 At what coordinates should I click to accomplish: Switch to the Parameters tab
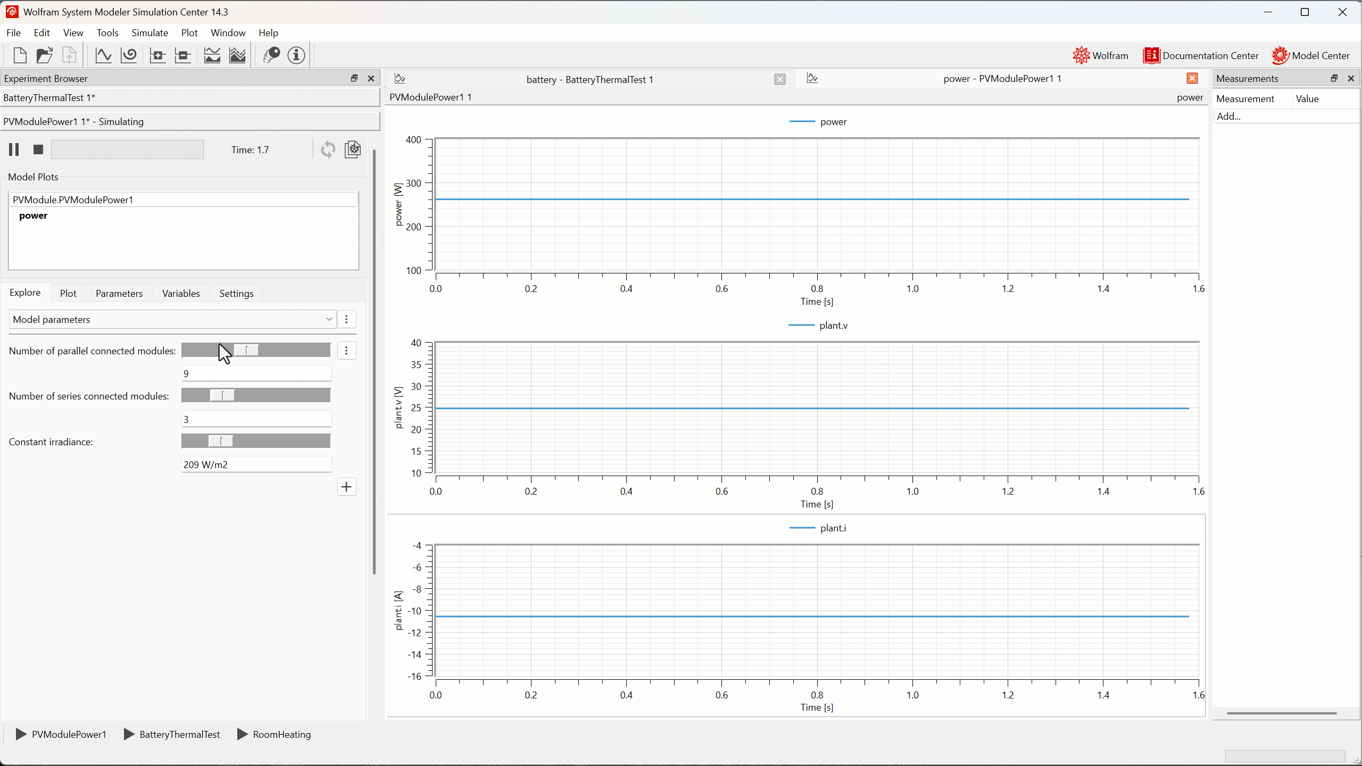(119, 293)
